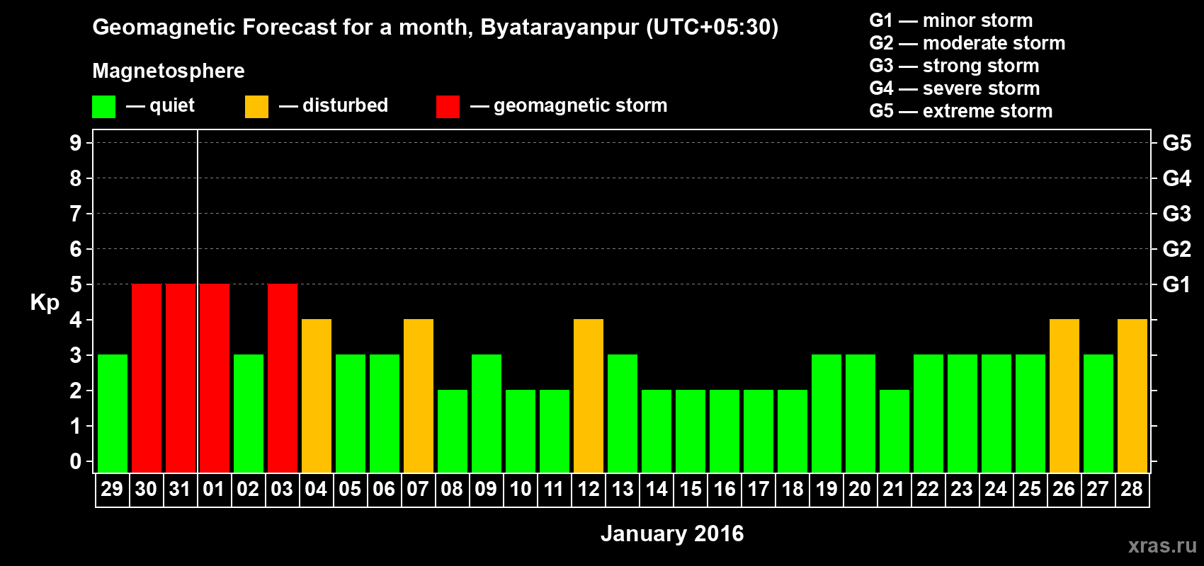Click the 'January 2016' month label

[x=672, y=533]
